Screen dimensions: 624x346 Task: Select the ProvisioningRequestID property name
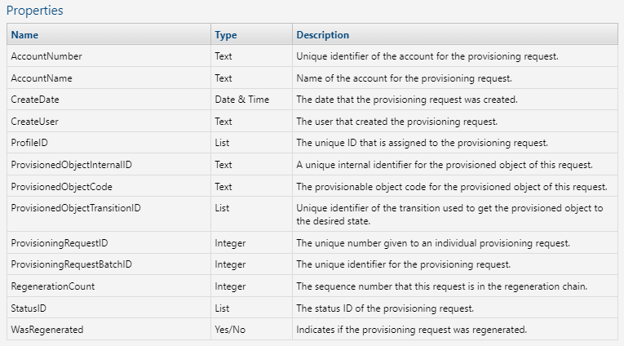pyautogui.click(x=60, y=243)
